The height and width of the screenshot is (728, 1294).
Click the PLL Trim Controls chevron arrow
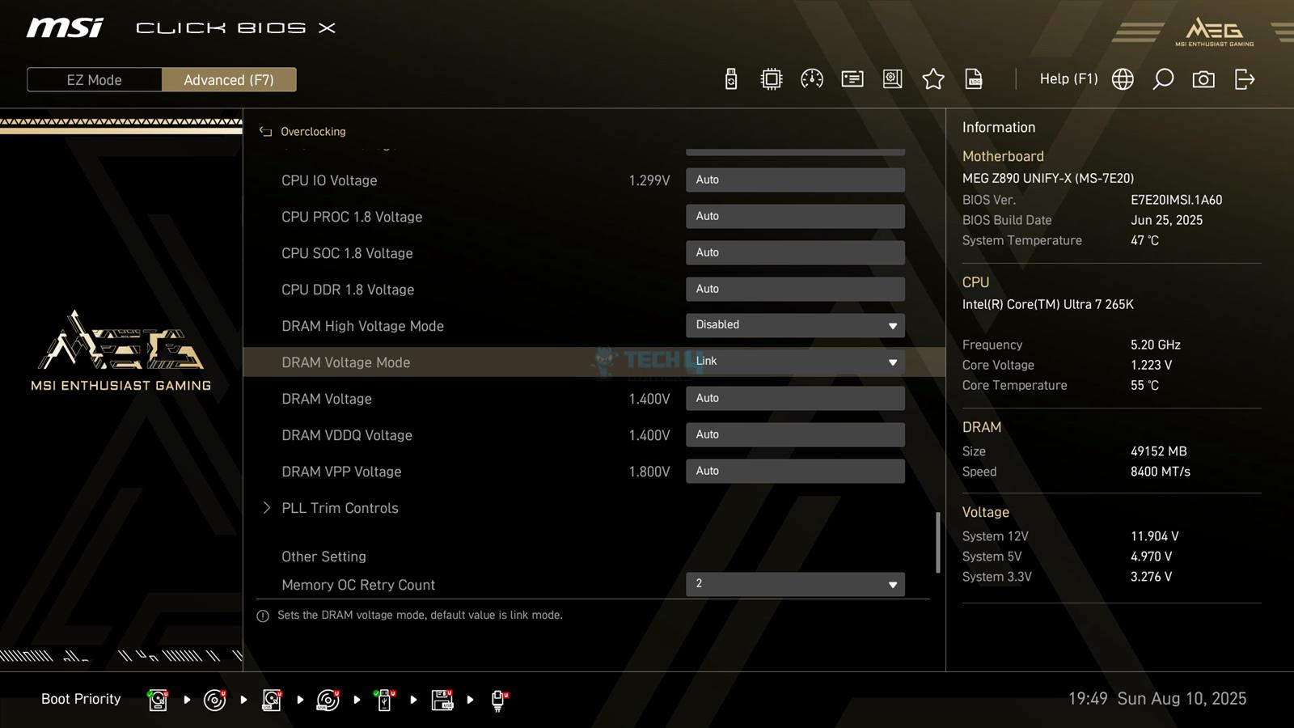(x=267, y=508)
